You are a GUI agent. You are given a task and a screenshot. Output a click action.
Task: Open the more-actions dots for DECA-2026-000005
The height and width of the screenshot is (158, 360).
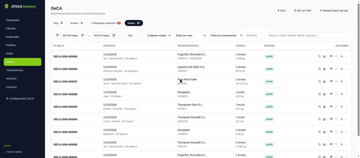click(x=346, y=107)
